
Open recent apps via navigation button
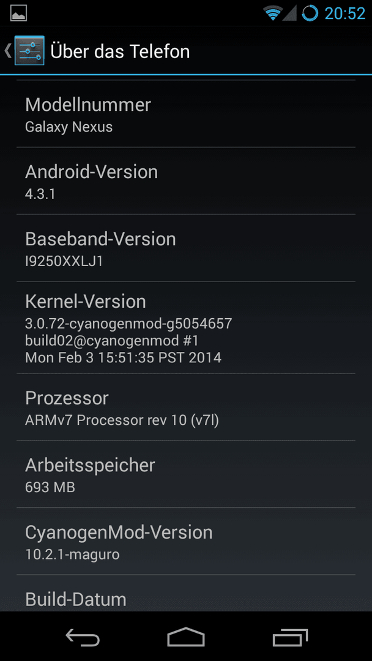pyautogui.click(x=289, y=637)
